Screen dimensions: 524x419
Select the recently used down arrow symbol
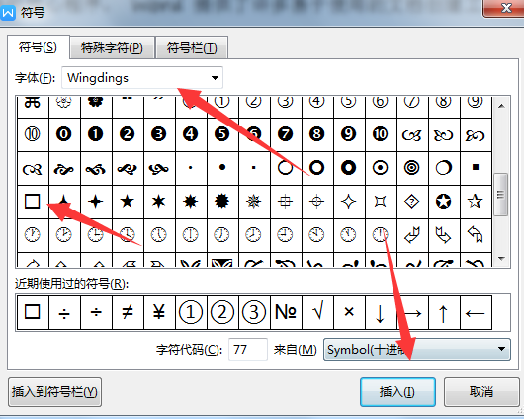pyautogui.click(x=380, y=312)
